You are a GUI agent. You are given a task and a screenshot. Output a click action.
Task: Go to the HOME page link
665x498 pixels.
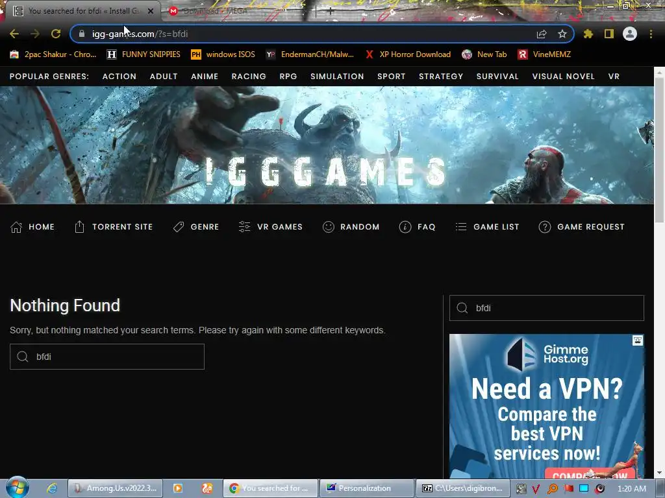(42, 227)
